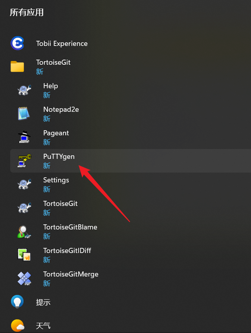Click the TortoiseGit folder name
Screen dimensions: 251x333
click(53, 62)
